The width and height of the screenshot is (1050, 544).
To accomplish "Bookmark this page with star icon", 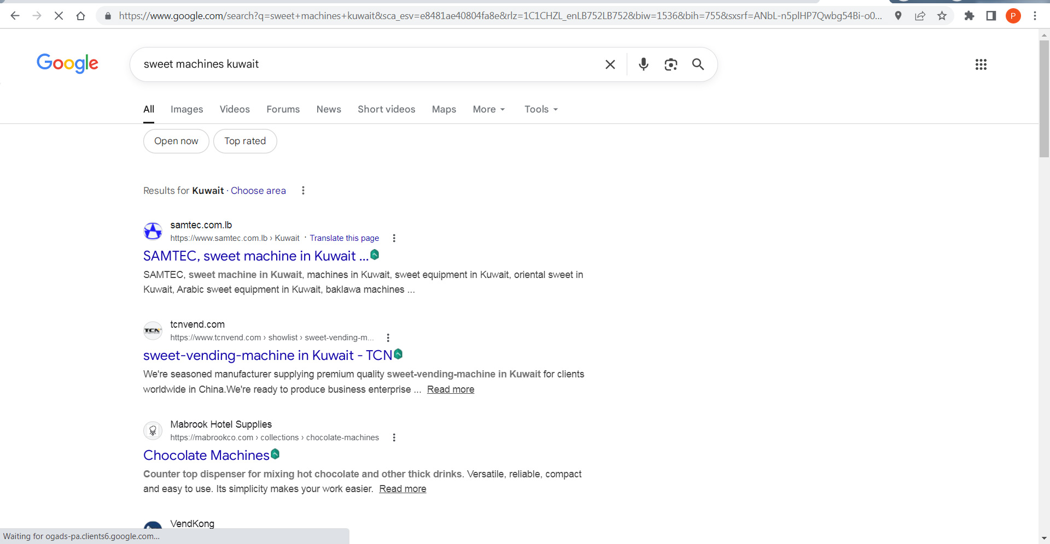I will [942, 16].
